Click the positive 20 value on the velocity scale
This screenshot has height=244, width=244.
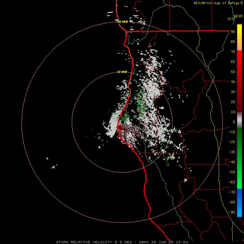[233, 102]
